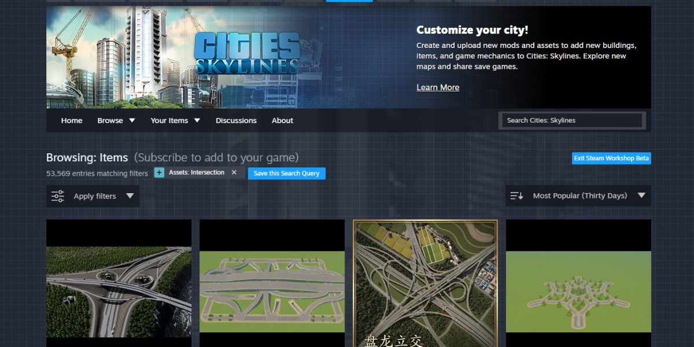
Task: Click the Browsing: Items heading
Action: pyautogui.click(x=87, y=157)
